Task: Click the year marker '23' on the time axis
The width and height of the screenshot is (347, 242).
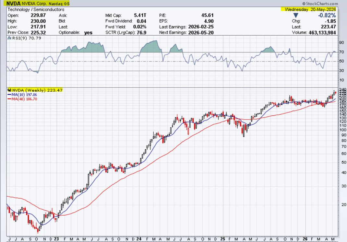Action: pyautogui.click(x=56, y=239)
